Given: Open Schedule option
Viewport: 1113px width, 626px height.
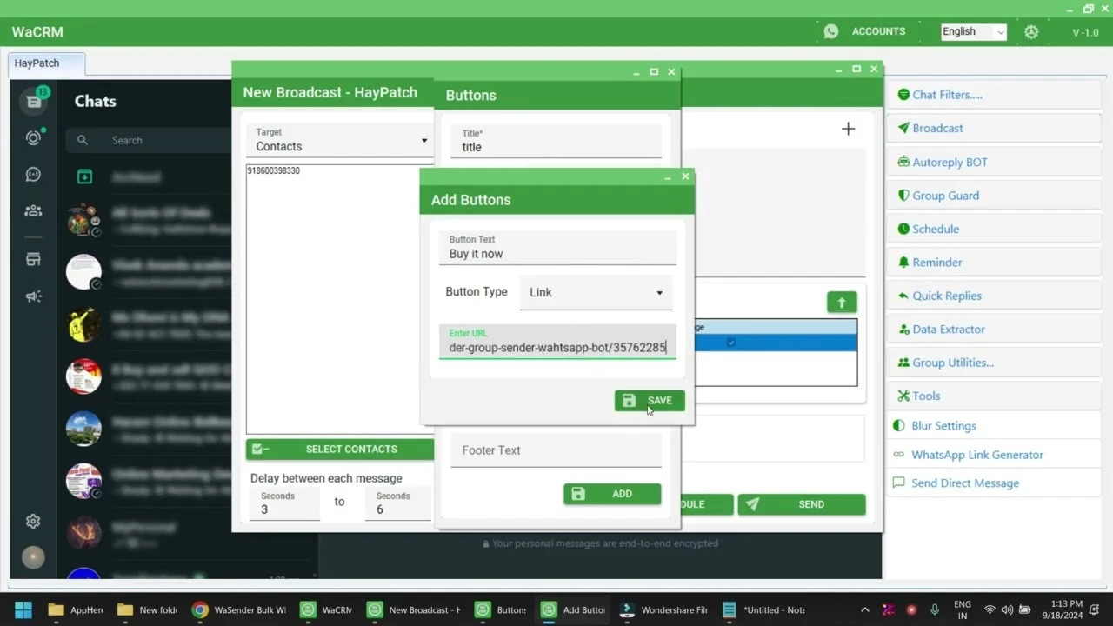Looking at the screenshot, I should (x=994, y=229).
